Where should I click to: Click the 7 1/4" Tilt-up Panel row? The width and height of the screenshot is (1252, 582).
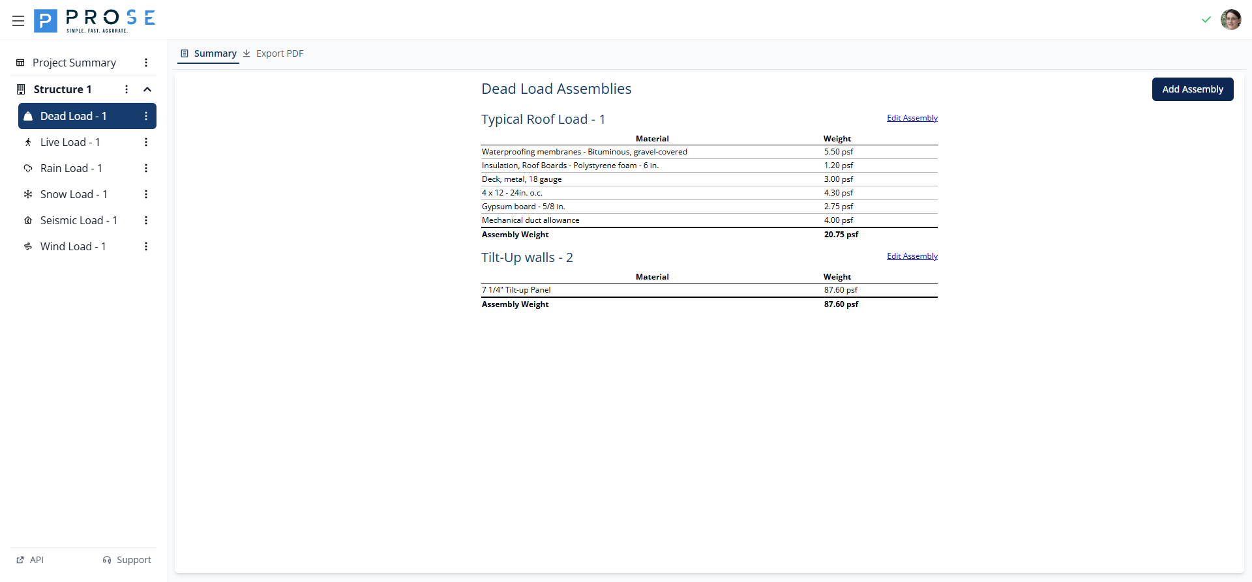pos(709,290)
